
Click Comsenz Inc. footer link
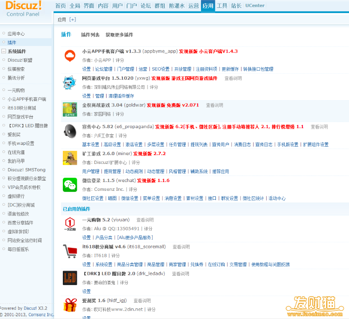point(41,314)
